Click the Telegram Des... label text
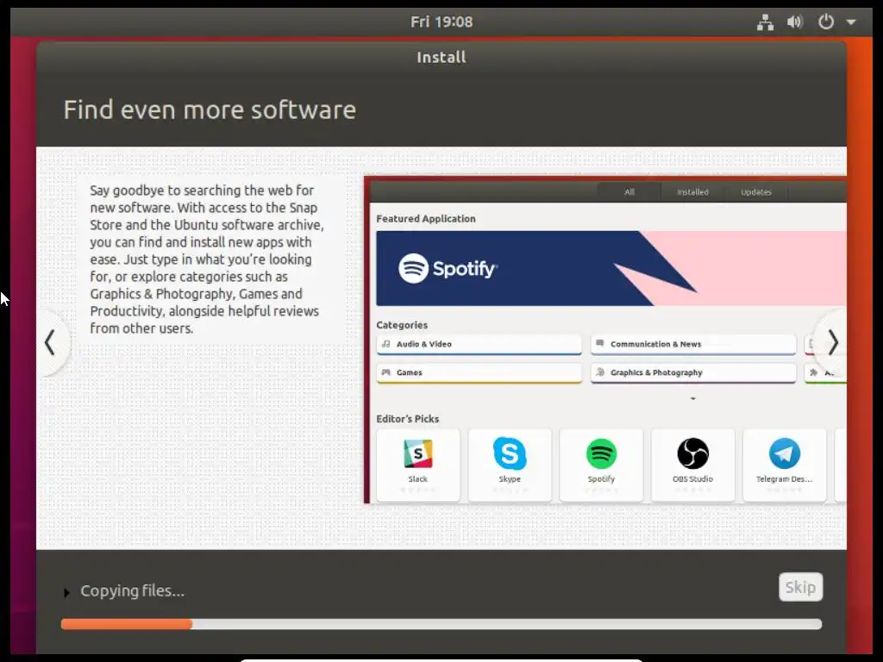This screenshot has width=883, height=662. point(785,479)
